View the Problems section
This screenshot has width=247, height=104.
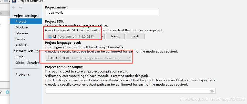pyautogui.click(x=23, y=75)
